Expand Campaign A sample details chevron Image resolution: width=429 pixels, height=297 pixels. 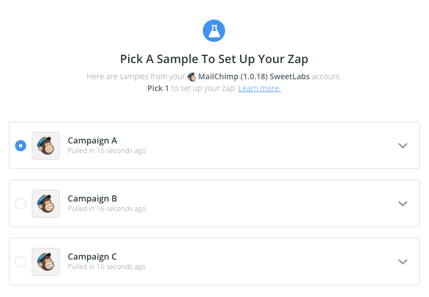[x=403, y=146]
